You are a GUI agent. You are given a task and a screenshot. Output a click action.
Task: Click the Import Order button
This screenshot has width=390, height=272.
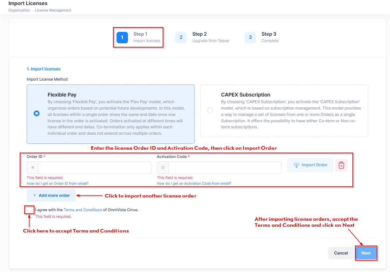(x=310, y=165)
